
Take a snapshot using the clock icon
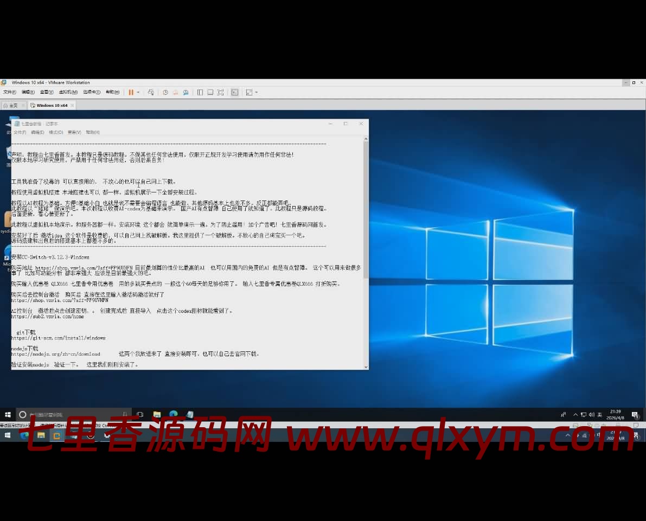pyautogui.click(x=165, y=92)
